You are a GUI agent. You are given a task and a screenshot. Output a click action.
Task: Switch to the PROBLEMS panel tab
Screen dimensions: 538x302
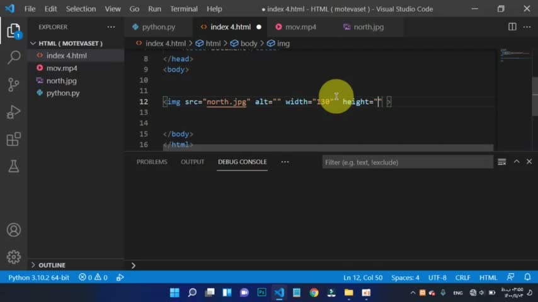tap(152, 162)
